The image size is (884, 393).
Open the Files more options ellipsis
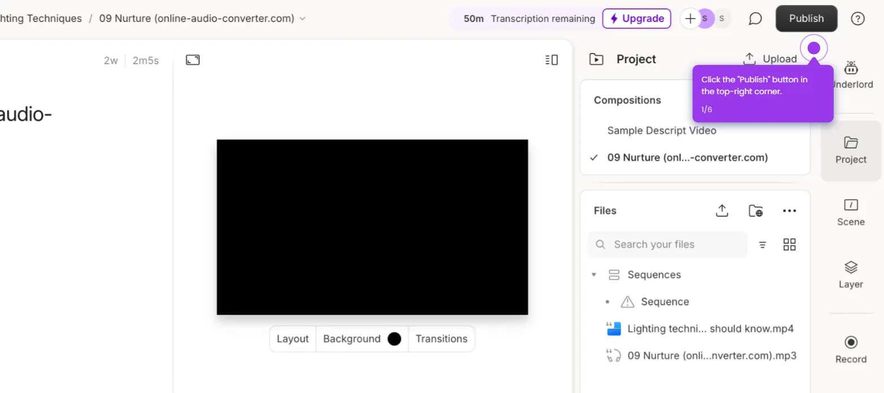(789, 211)
